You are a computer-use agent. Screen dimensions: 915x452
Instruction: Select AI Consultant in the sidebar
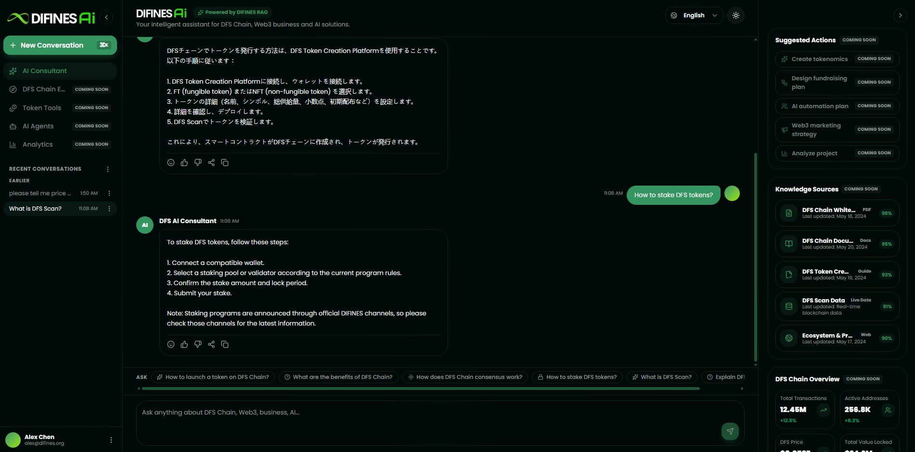tap(60, 71)
